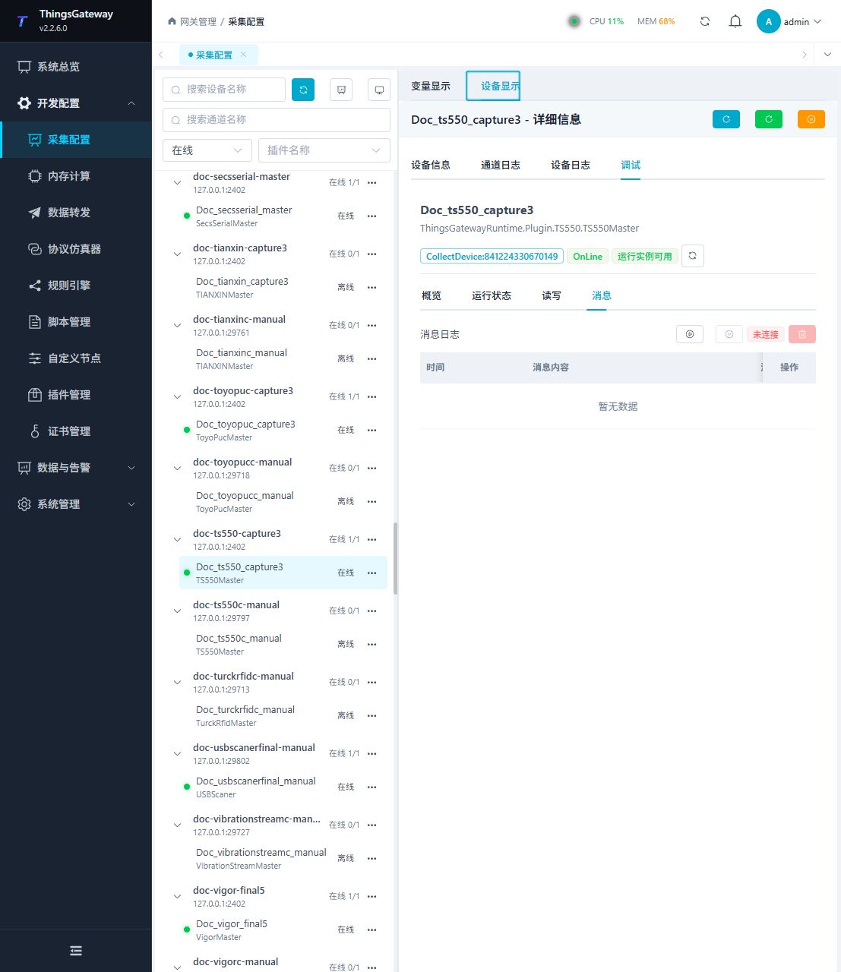Open the more menu for Doc_ts550_capture3
Screen dimensions: 841x972
[372, 573]
